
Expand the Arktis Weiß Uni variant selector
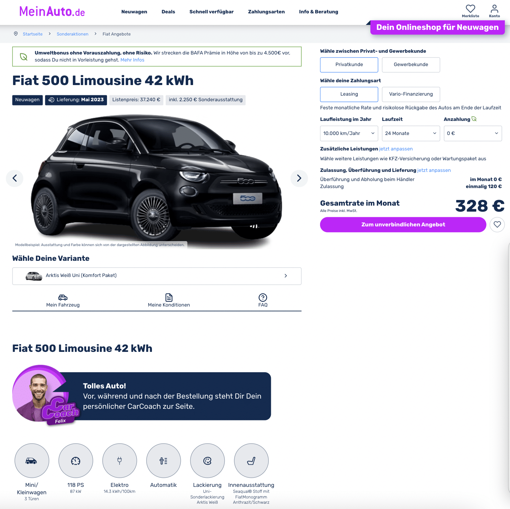coord(157,276)
